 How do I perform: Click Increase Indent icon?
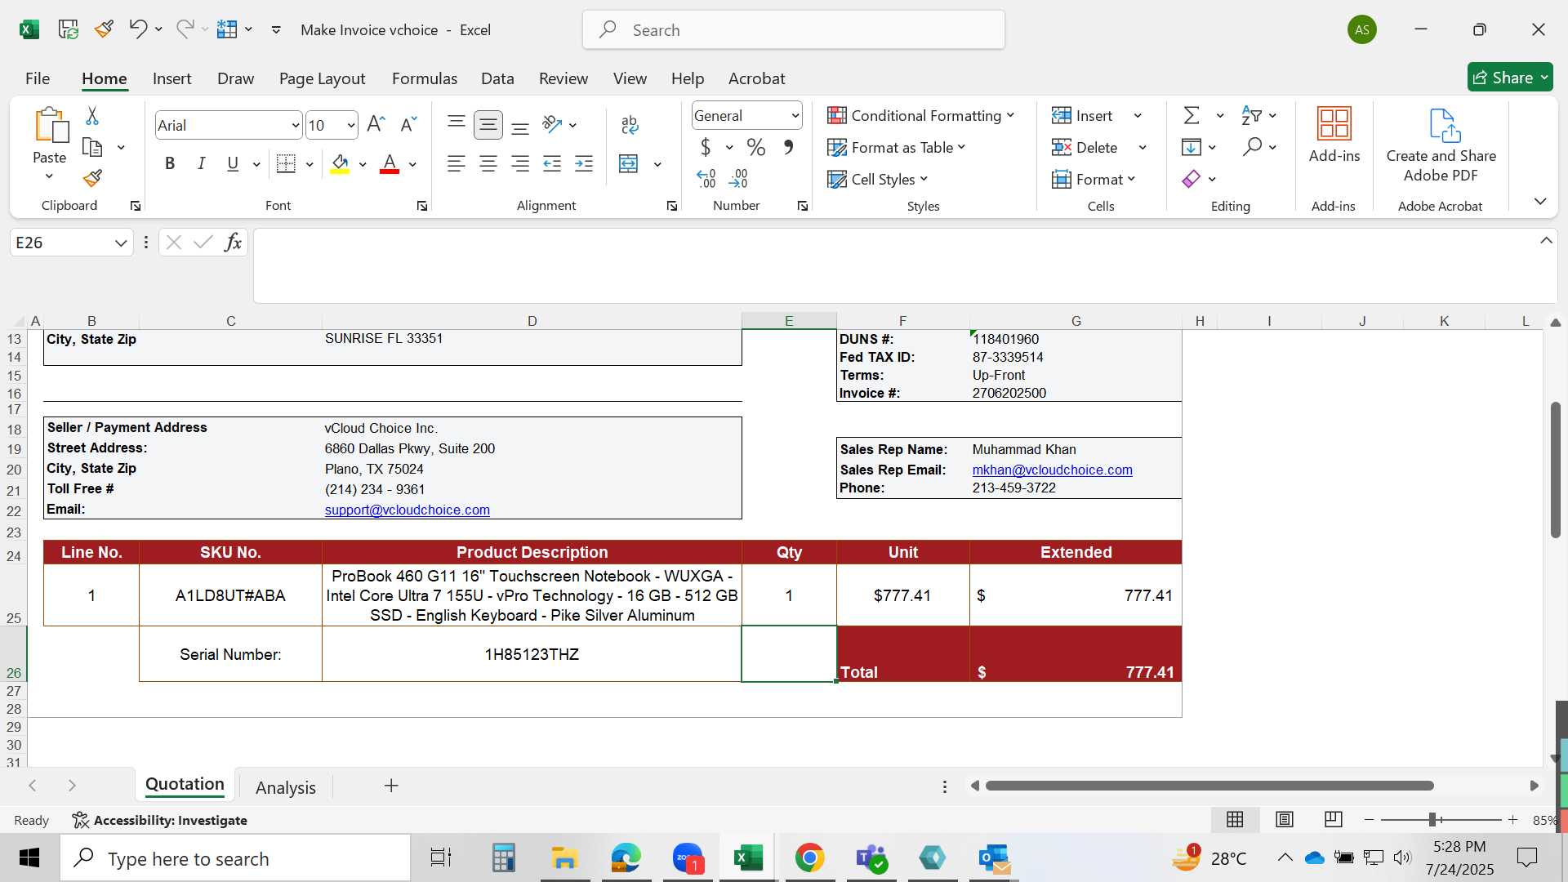tap(584, 164)
